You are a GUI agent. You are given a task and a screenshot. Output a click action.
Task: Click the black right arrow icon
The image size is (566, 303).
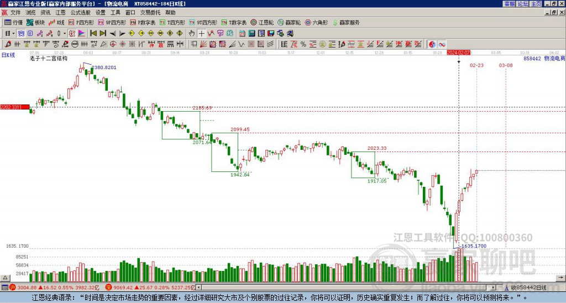122,34
